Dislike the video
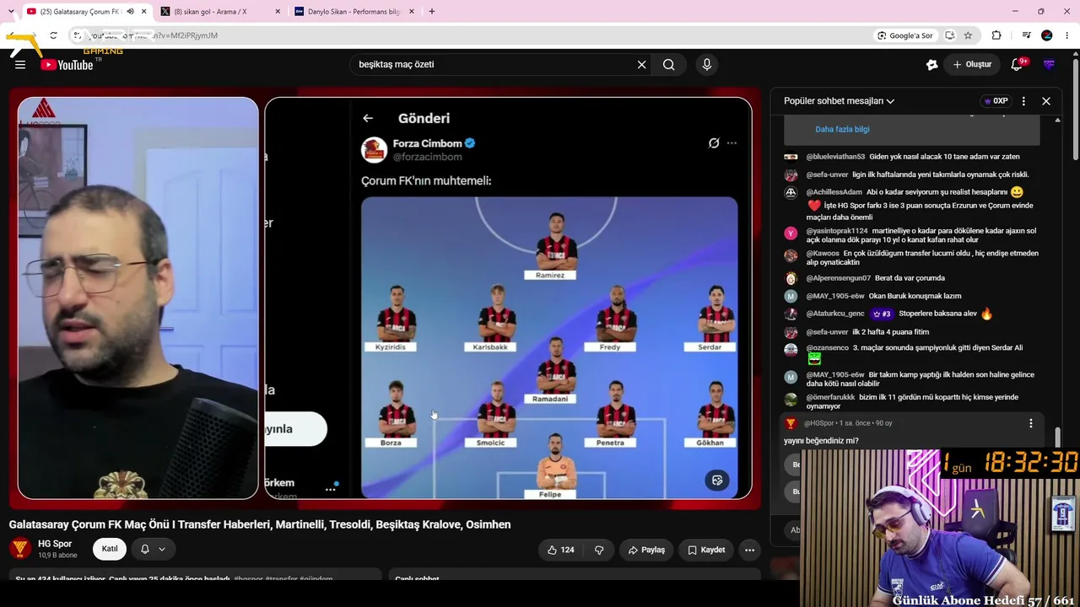The width and height of the screenshot is (1080, 607). point(599,550)
